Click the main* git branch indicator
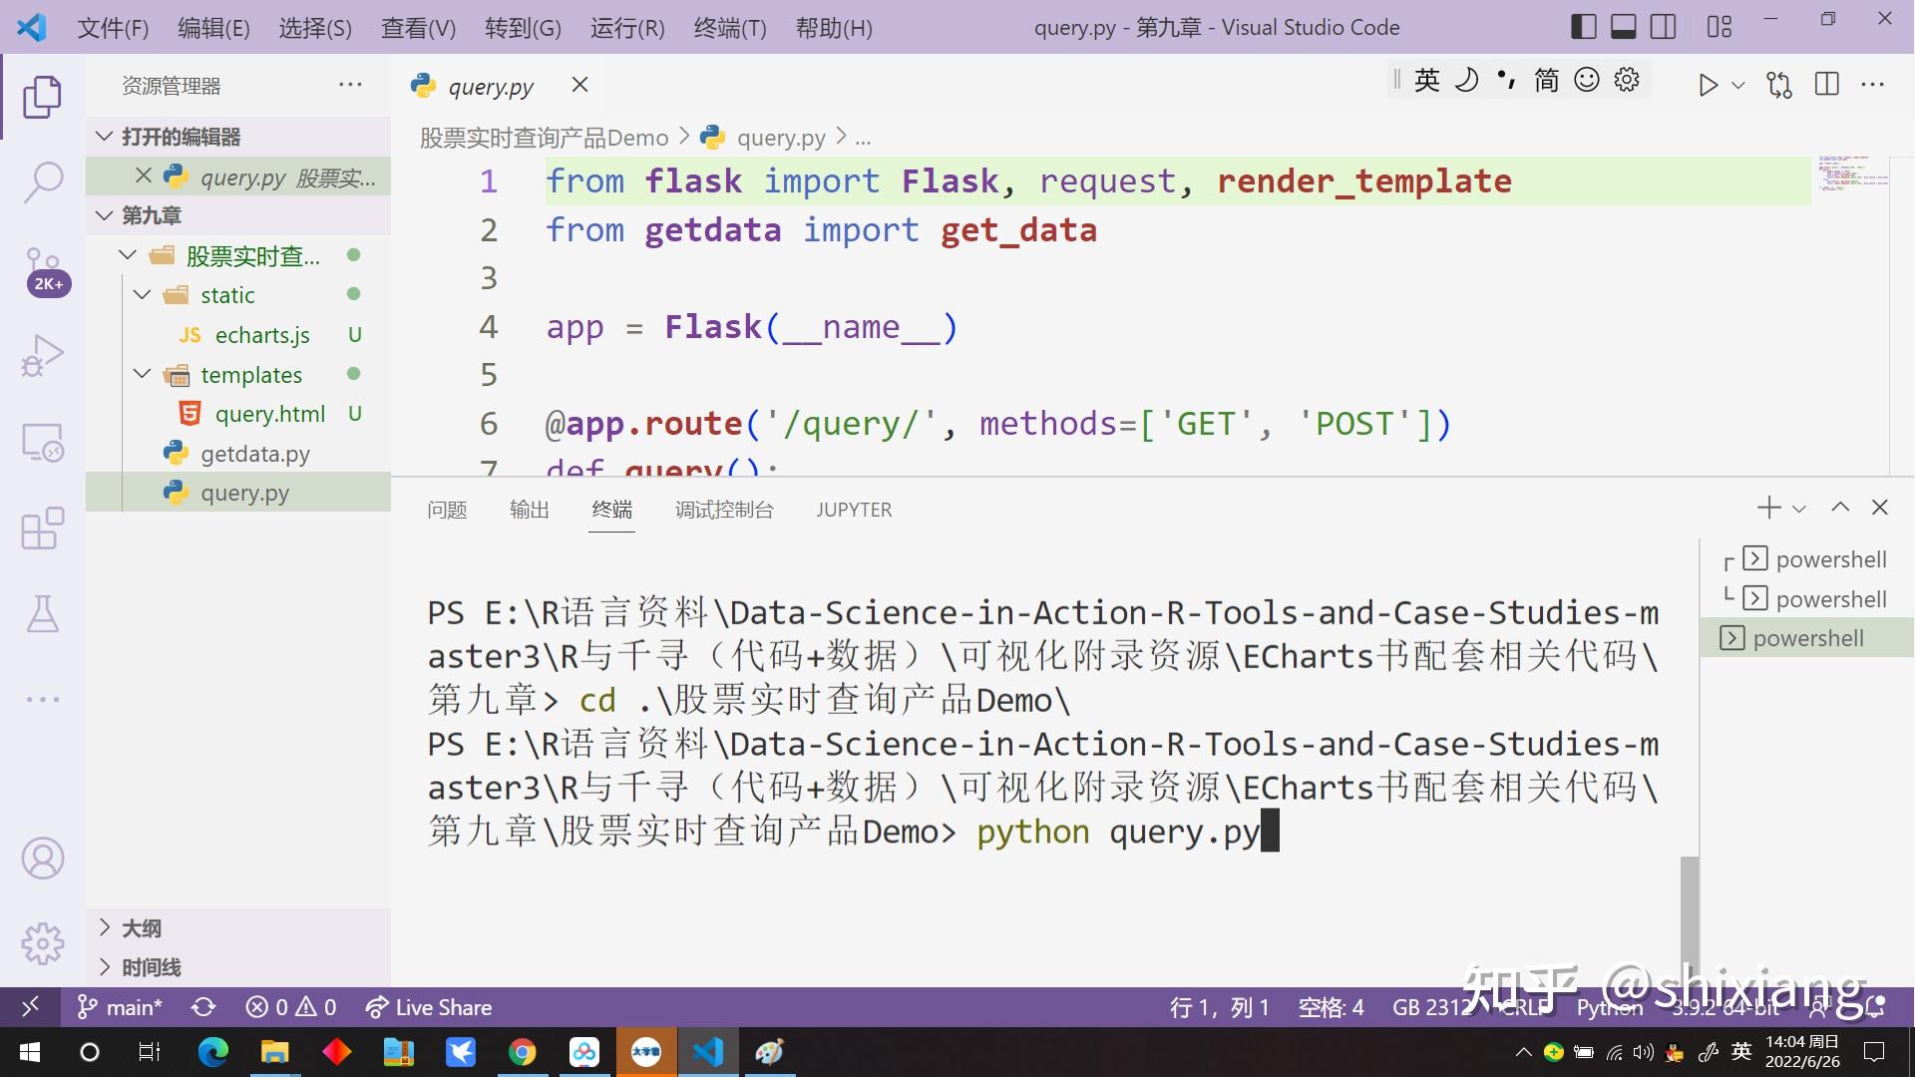This screenshot has height=1077, width=1915. click(120, 1008)
